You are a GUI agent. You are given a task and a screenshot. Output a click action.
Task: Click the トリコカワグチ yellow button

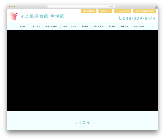click(123, 11)
